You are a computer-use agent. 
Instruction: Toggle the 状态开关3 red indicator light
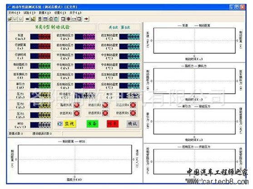point(105,113)
